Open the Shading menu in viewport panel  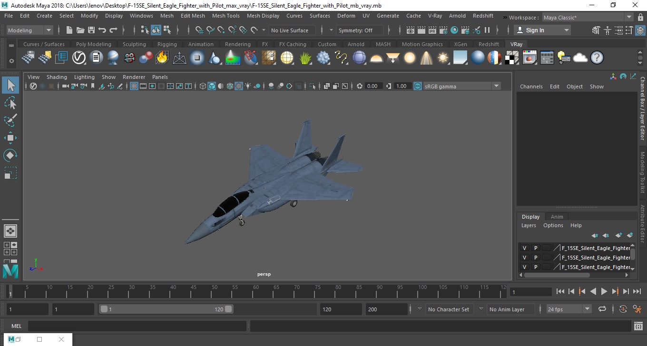57,77
